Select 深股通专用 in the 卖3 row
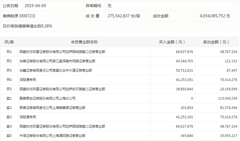The image size is (240, 141). coord(28,117)
